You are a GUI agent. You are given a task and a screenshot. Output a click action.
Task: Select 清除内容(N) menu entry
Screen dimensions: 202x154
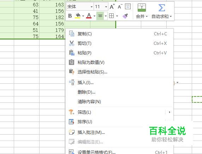pos(120,102)
